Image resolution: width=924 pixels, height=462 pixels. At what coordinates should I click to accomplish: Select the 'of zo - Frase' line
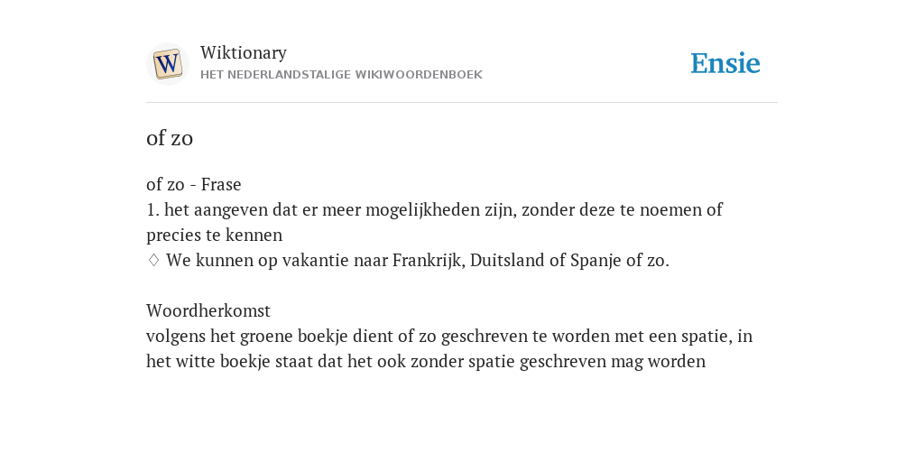click(x=194, y=184)
